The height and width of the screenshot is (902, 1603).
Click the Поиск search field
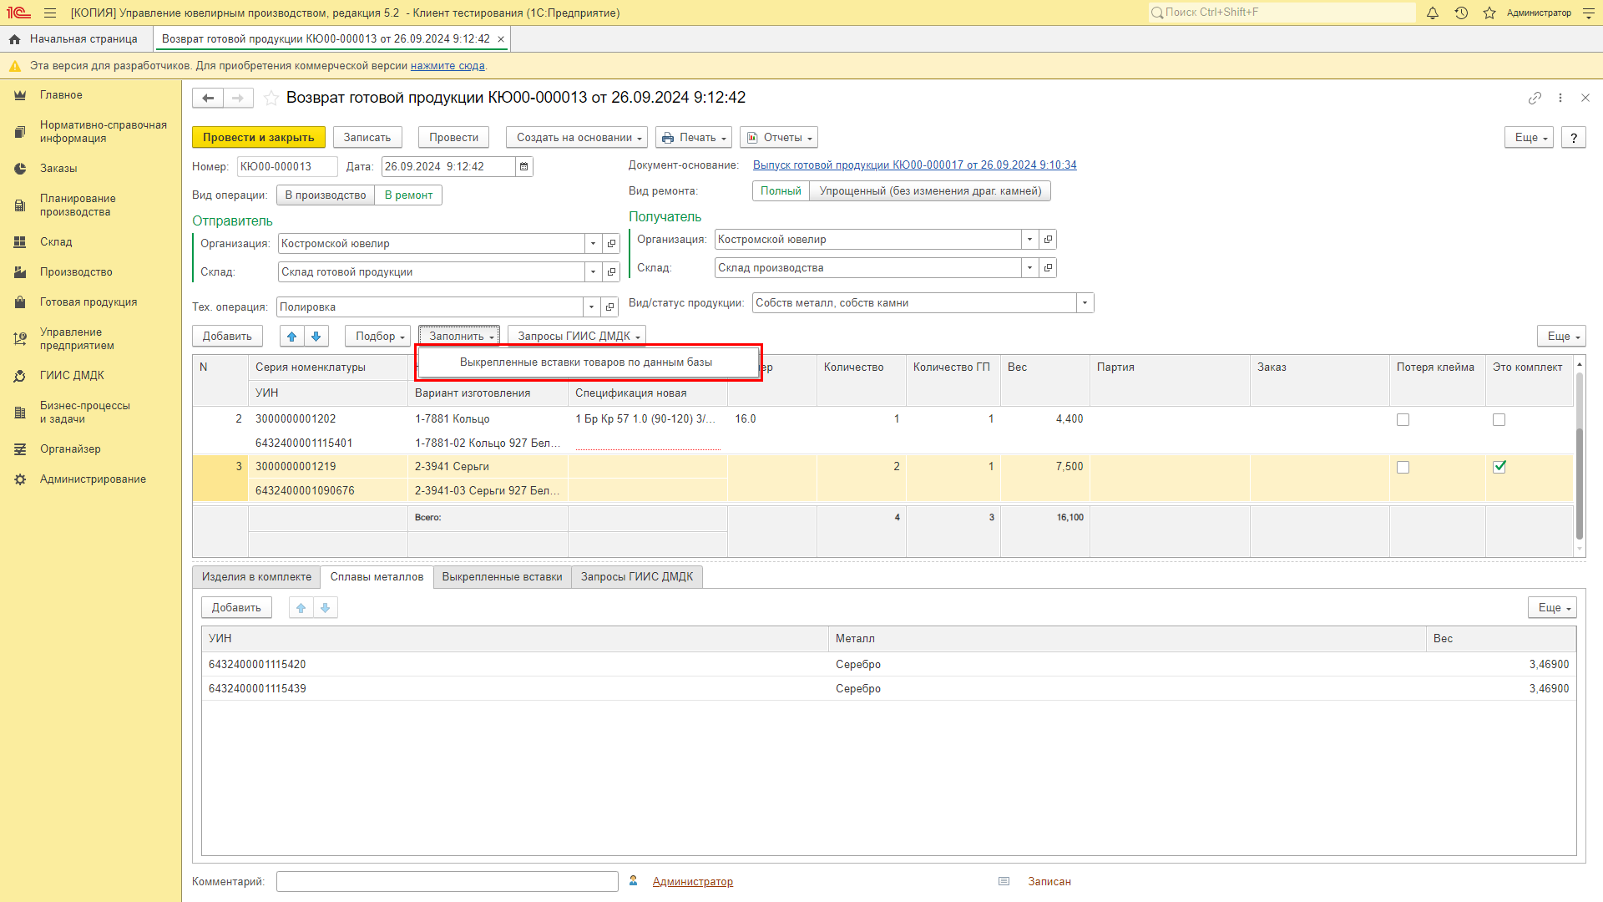pos(1282,13)
